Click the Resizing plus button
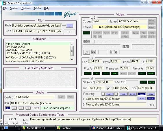Image resolution: width=163 pixels, height=131 pixels. click(103, 94)
